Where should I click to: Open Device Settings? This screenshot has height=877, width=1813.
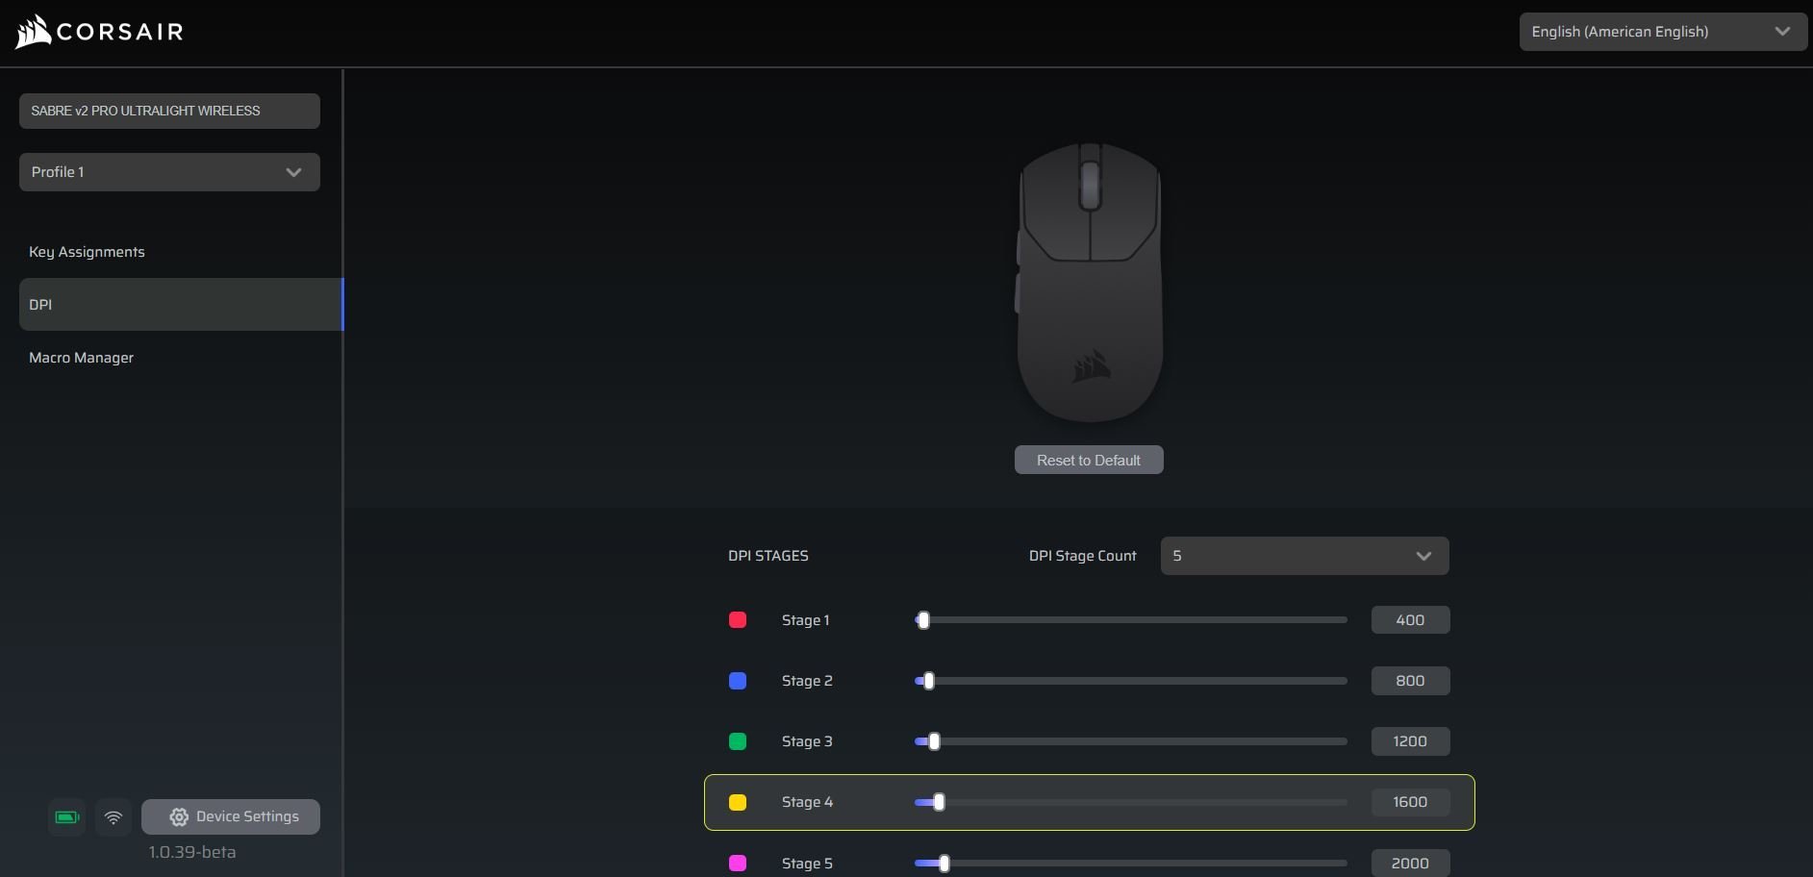231,816
